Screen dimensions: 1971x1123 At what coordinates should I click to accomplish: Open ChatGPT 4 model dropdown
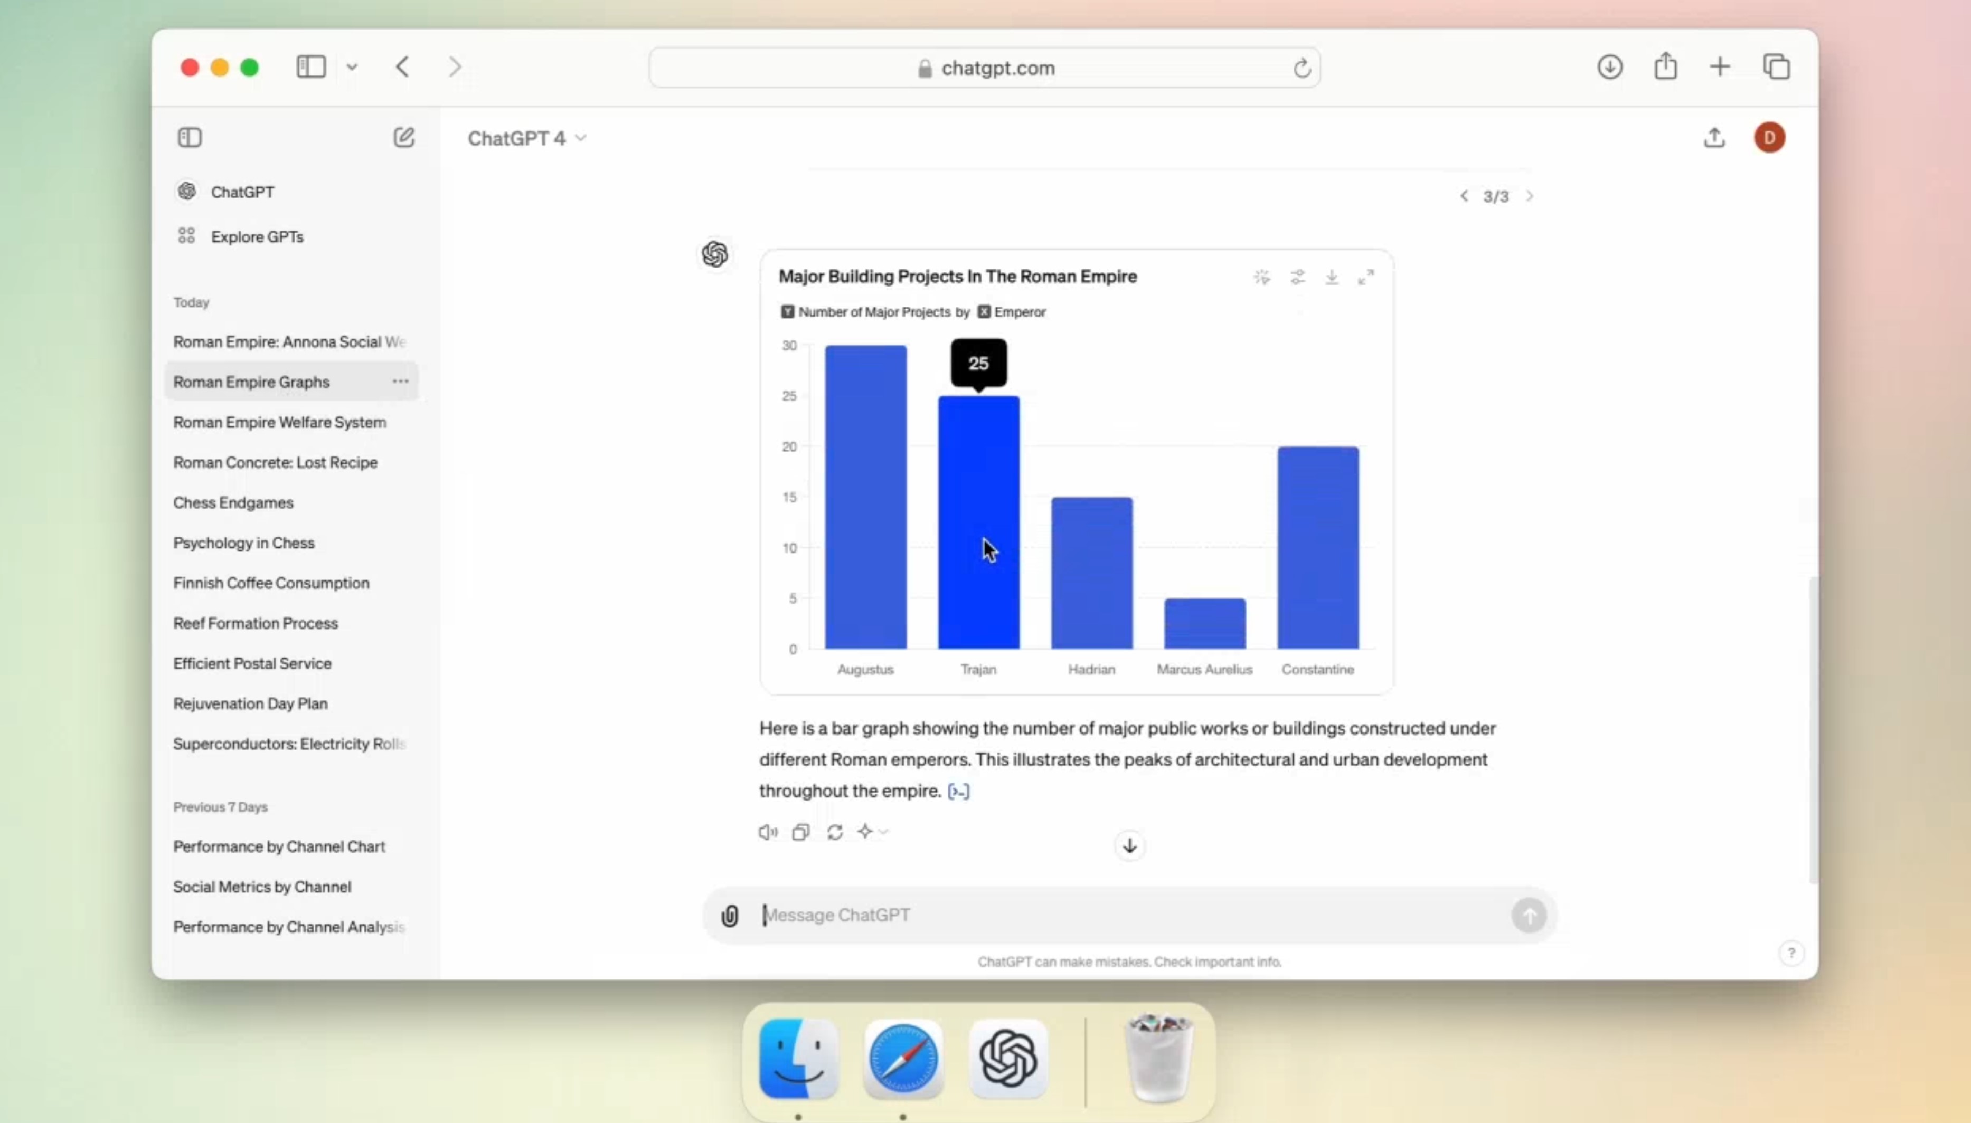click(526, 138)
